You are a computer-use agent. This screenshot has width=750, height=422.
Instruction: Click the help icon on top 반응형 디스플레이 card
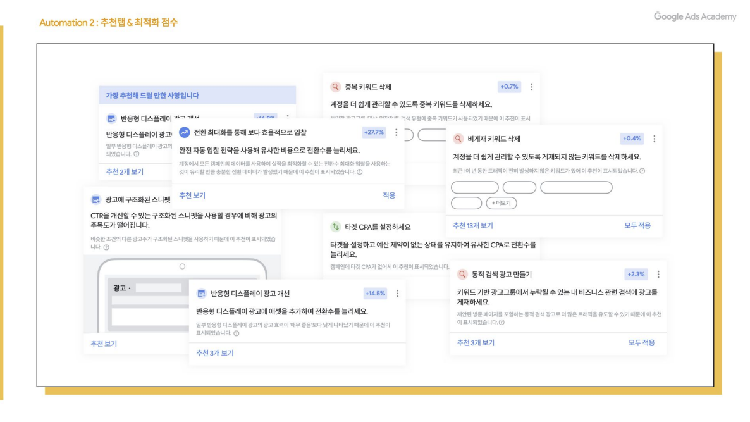(137, 154)
